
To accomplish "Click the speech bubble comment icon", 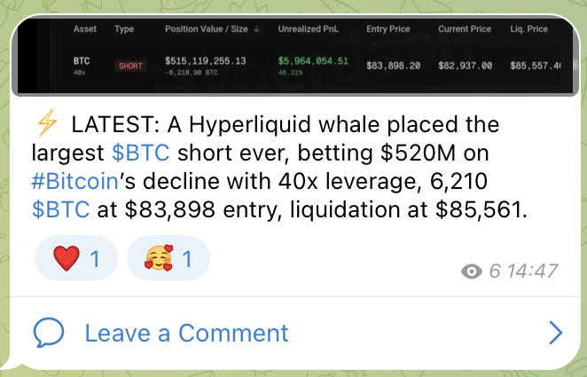I will pos(49,333).
